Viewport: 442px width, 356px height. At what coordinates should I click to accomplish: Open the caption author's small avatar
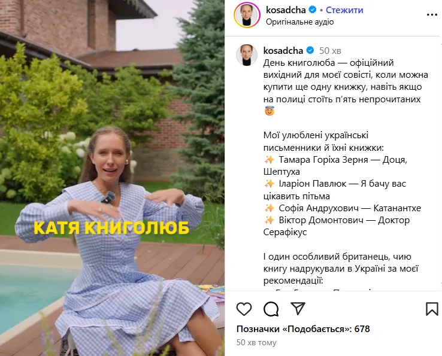pos(247,55)
